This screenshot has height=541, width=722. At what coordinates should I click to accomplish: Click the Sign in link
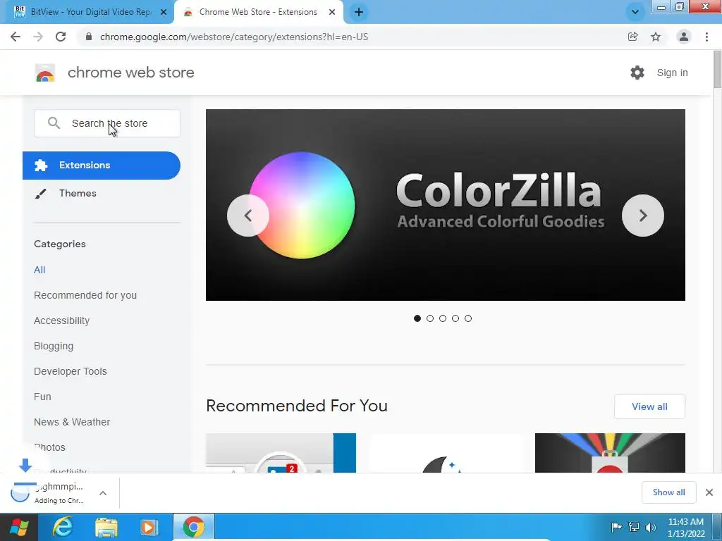pos(672,73)
